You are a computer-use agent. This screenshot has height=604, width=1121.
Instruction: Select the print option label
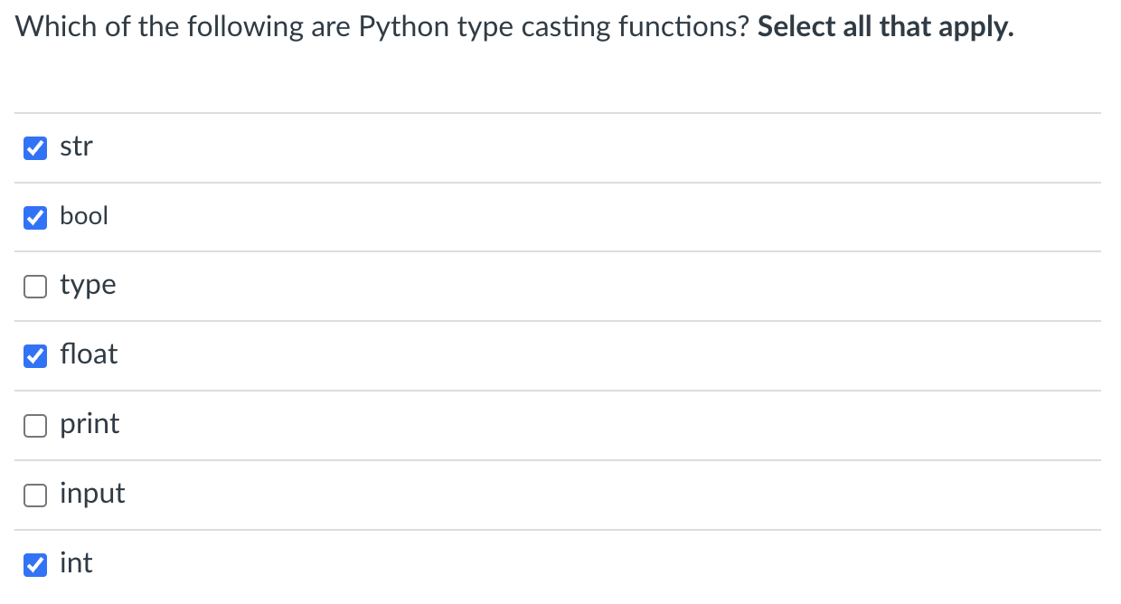[89, 424]
